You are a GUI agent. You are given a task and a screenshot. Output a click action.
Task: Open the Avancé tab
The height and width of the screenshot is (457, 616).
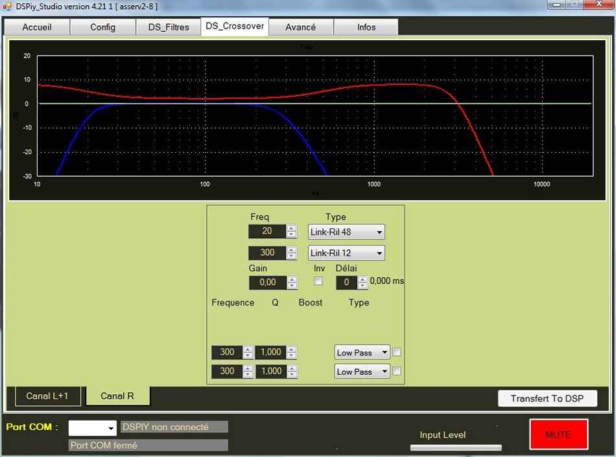pos(300,27)
